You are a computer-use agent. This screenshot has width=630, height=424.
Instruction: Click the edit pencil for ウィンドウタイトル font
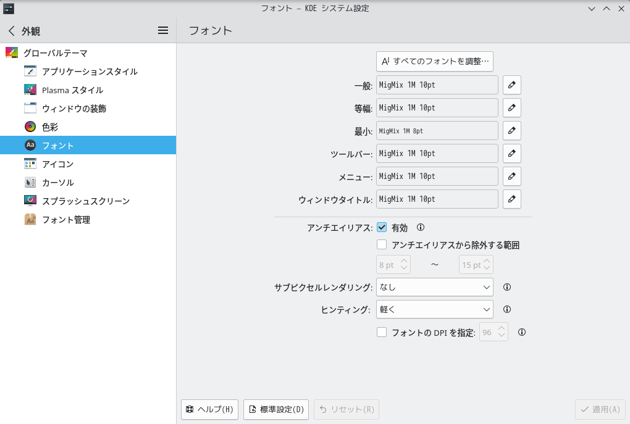(511, 199)
